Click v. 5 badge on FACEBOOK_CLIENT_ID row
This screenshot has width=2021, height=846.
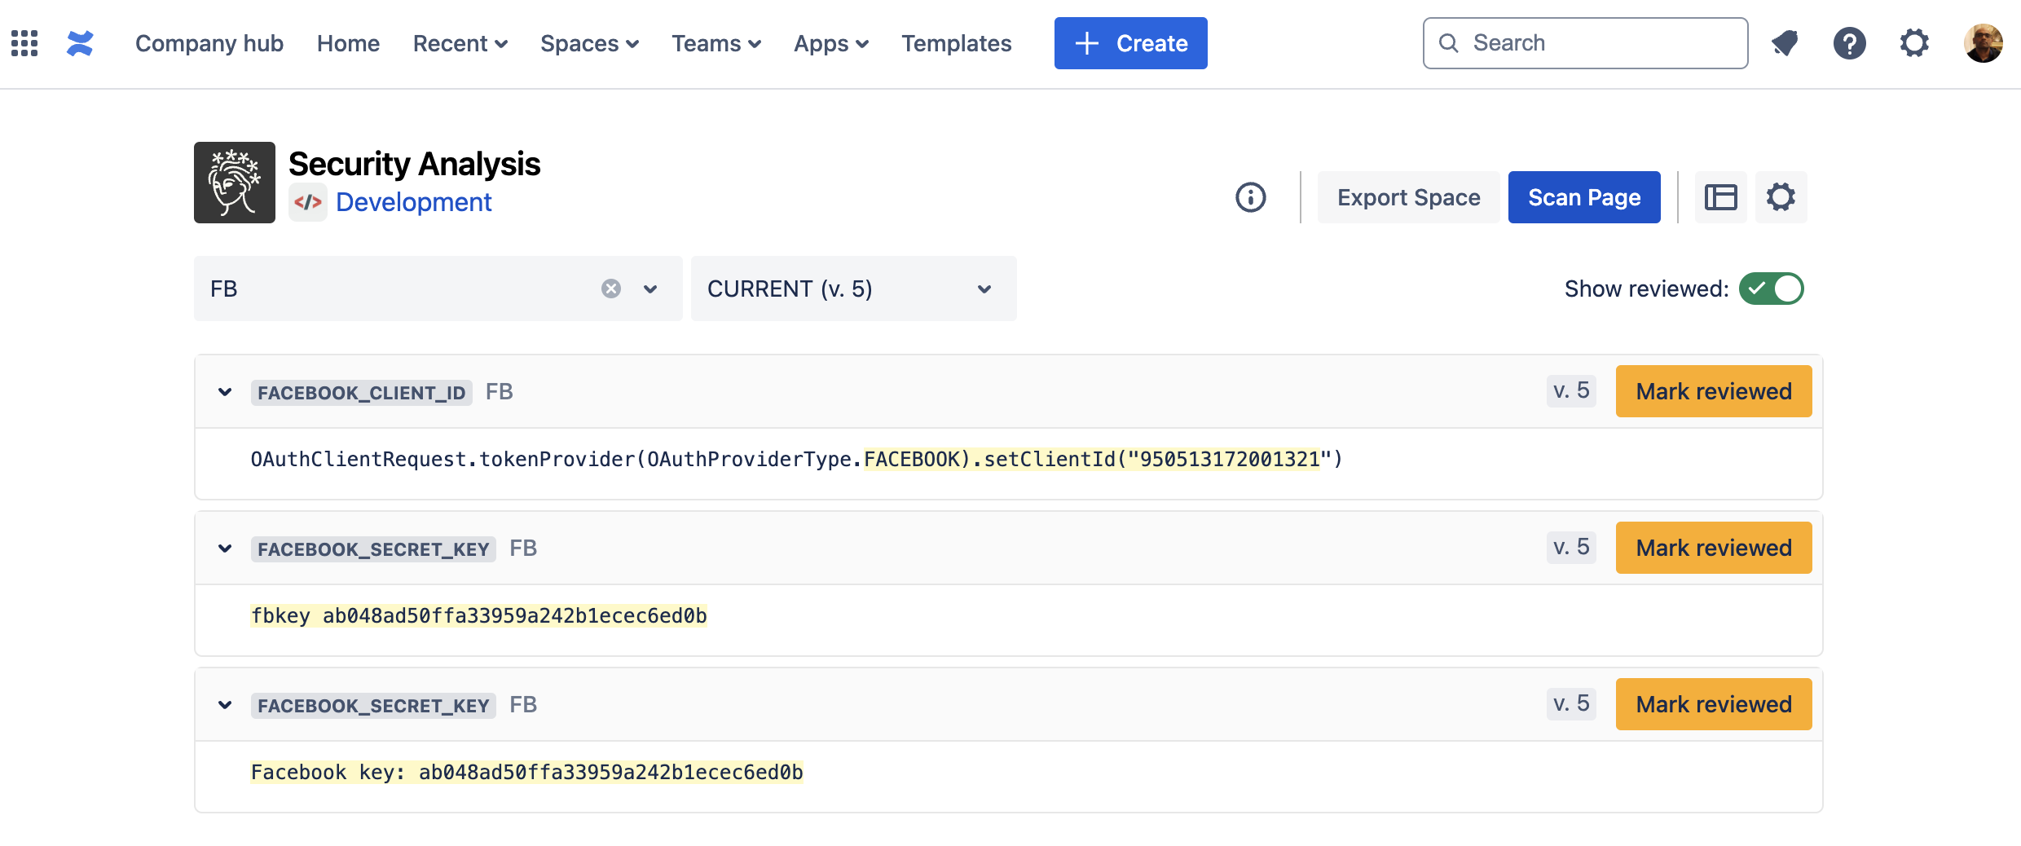(1571, 390)
